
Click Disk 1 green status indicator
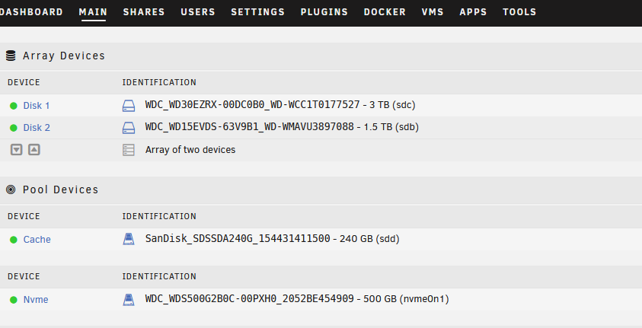coord(14,106)
